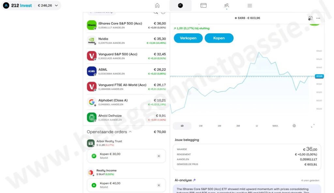Image resolution: width=334 pixels, height=193 pixels.
Task: Cancel the Arbor Realty Trust €30,00 order
Action: click(159, 156)
